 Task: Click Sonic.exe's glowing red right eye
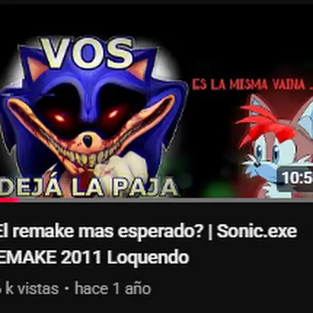[113, 114]
